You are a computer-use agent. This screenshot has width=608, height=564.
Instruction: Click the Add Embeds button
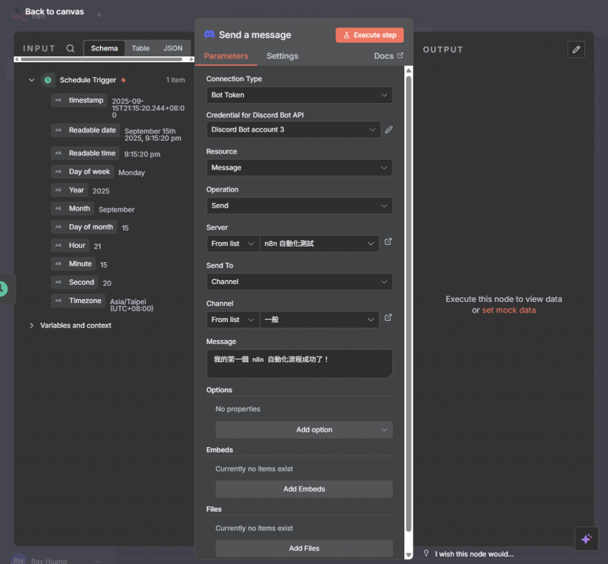(304, 489)
